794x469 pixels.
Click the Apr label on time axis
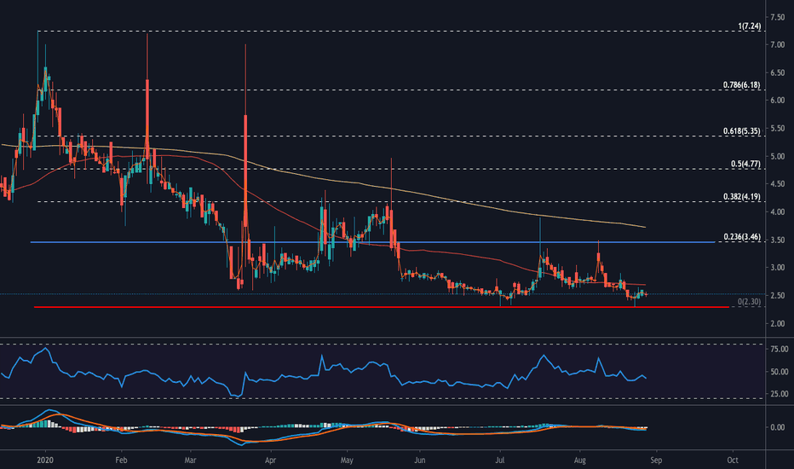270,460
